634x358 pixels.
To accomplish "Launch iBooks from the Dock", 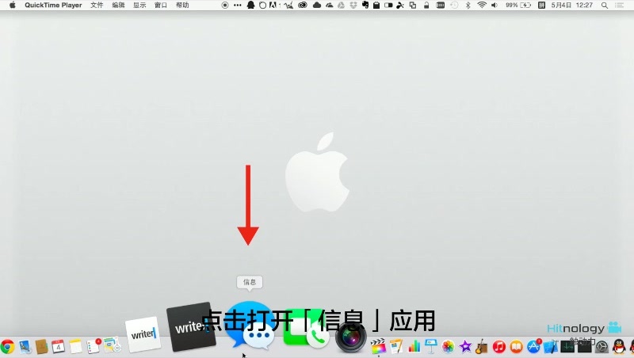I will click(x=516, y=347).
